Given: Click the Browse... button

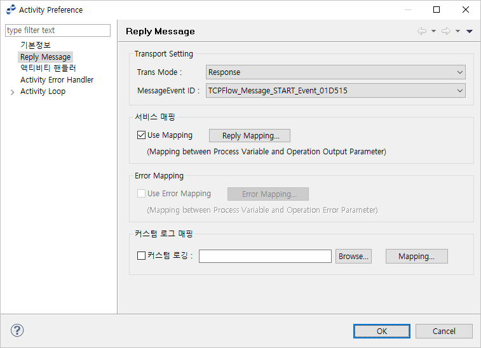Looking at the screenshot, I should [353, 256].
